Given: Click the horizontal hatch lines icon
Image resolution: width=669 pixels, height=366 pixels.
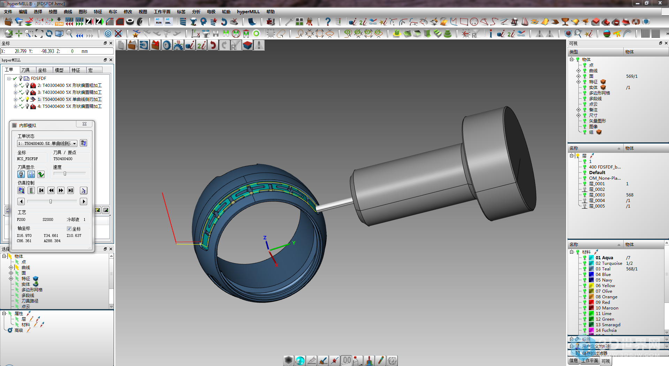Looking at the screenshot, I should (656, 33).
